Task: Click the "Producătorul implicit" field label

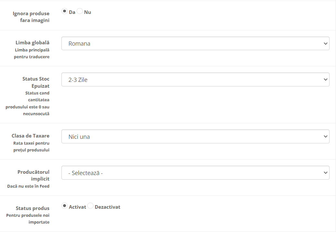Action: point(33,175)
